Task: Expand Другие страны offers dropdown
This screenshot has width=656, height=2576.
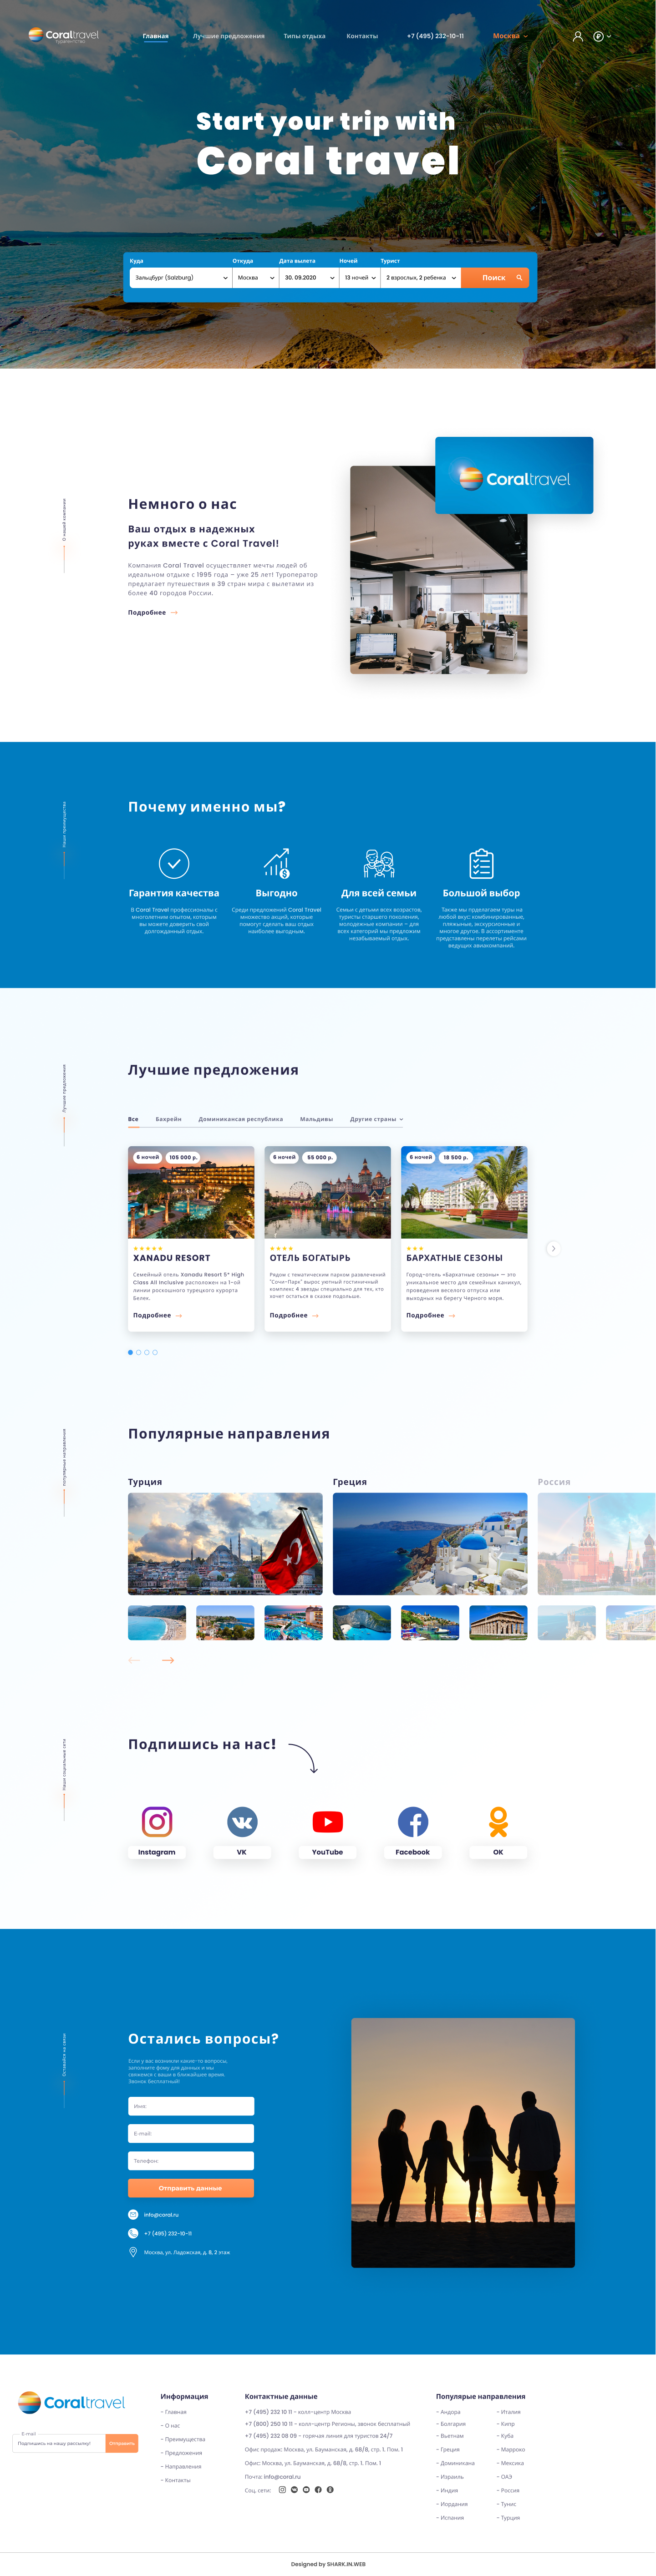Action: [377, 1119]
